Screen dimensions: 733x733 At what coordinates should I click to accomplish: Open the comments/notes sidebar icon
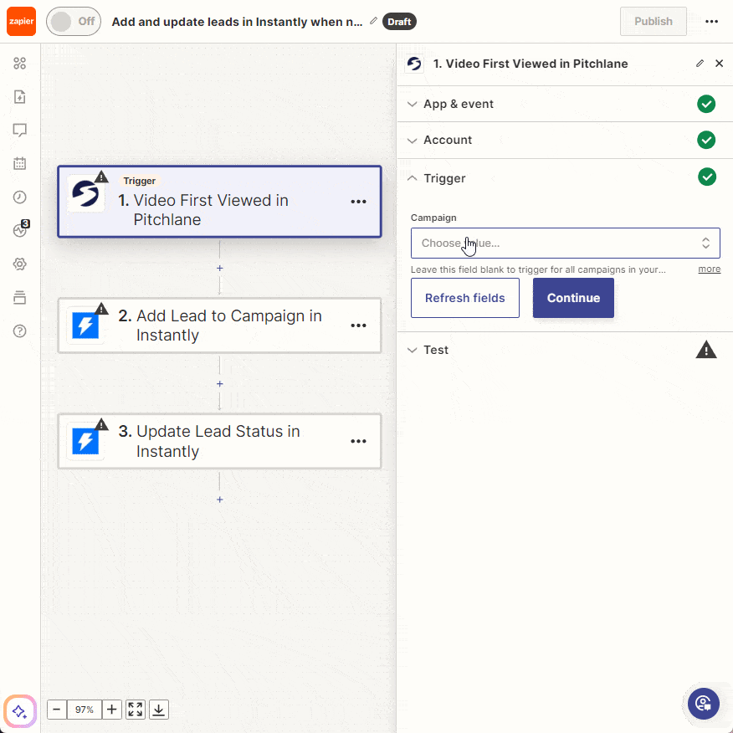pyautogui.click(x=19, y=130)
